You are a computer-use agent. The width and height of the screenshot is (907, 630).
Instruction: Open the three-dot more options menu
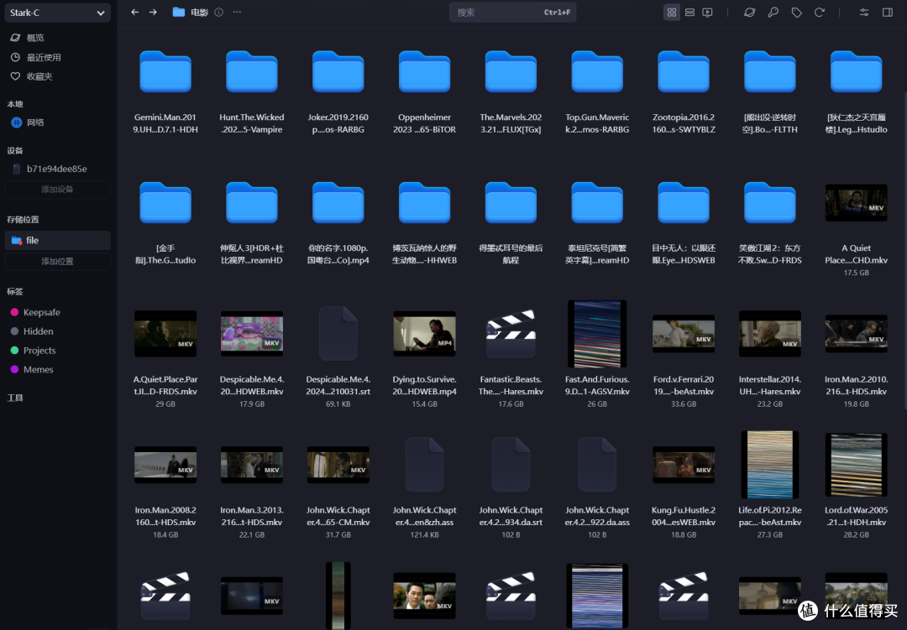click(x=237, y=12)
